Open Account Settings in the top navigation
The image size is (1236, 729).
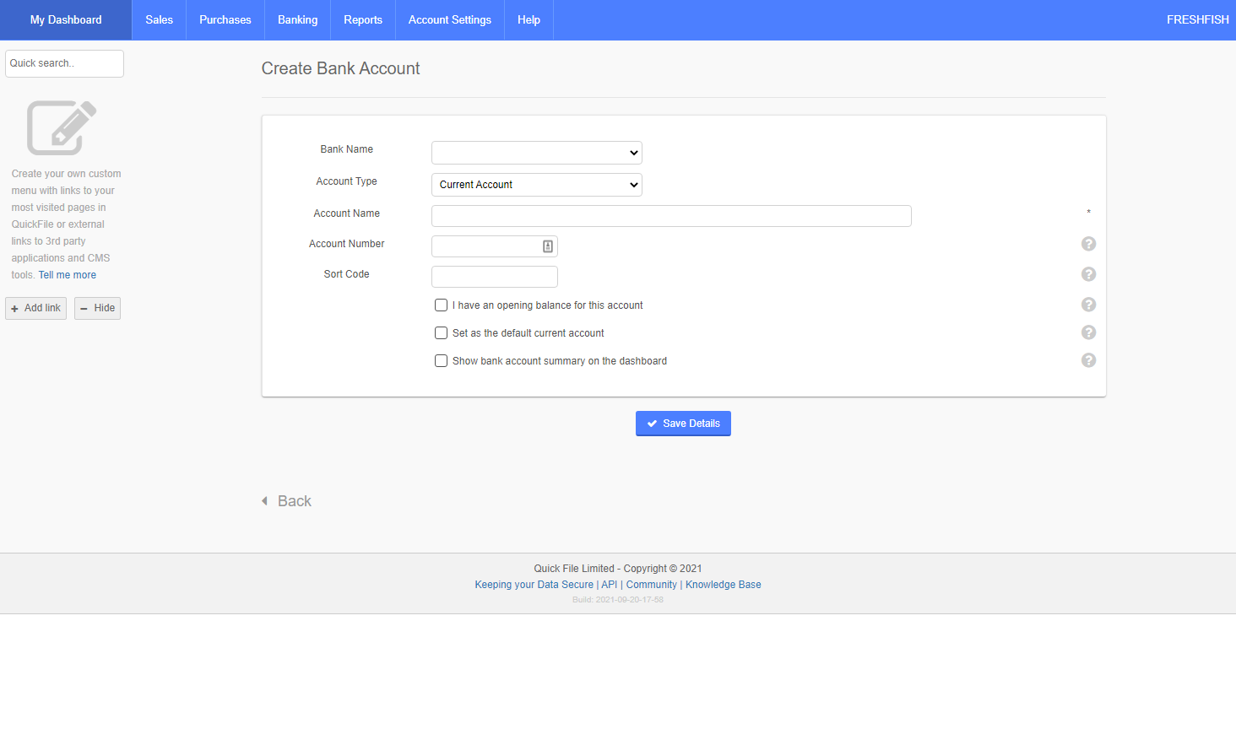click(x=449, y=20)
